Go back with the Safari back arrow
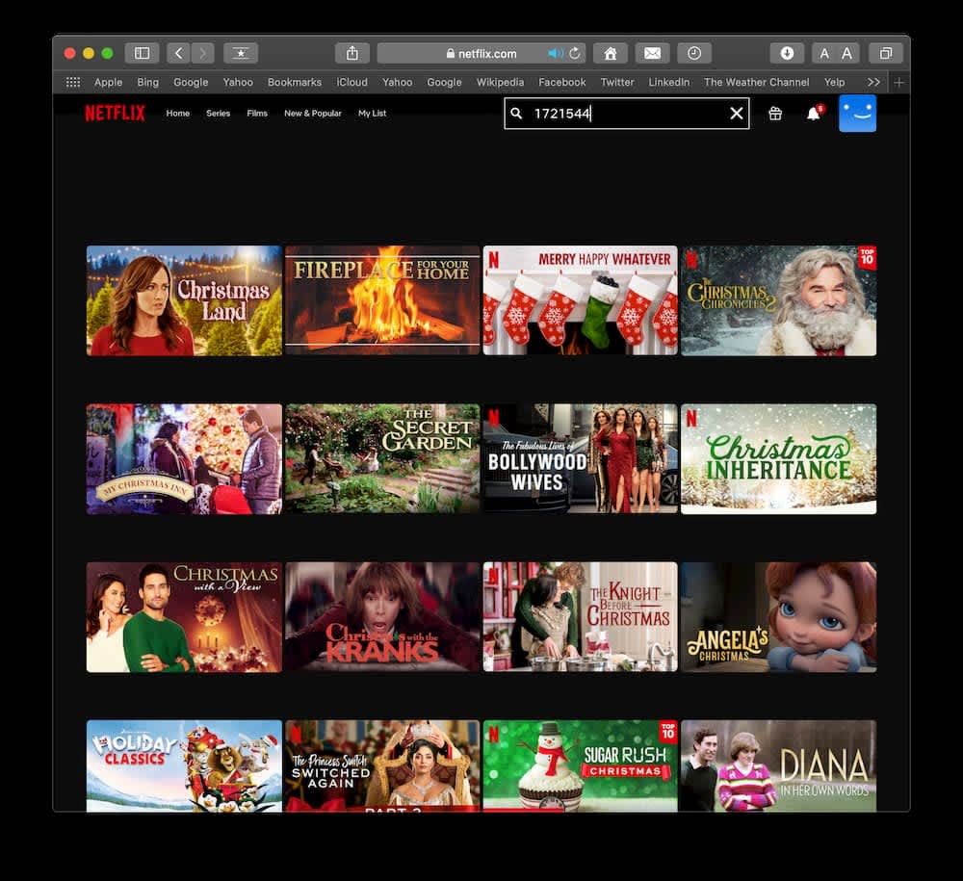Viewport: 963px width, 881px height. coord(179,53)
